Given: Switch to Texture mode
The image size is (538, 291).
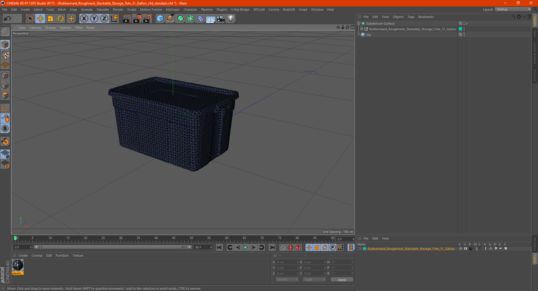Looking at the screenshot, I should coord(5,55).
